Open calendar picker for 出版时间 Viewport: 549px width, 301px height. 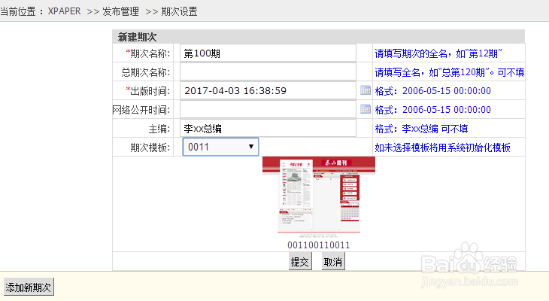(365, 90)
